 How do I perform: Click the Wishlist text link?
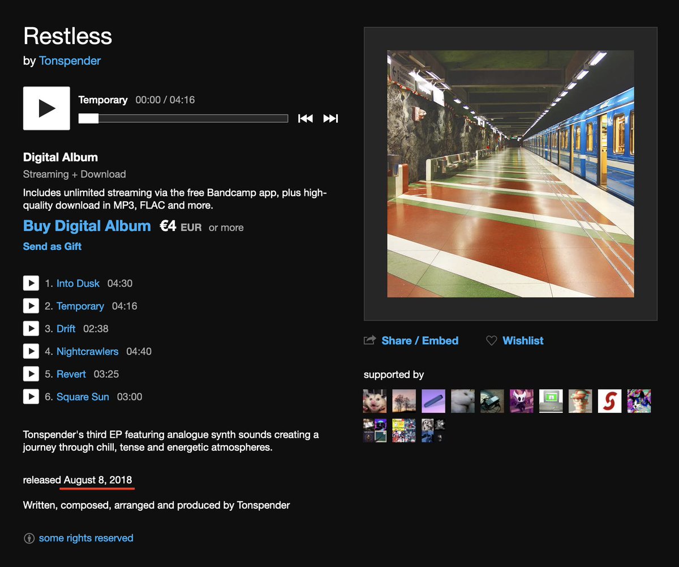click(x=523, y=340)
